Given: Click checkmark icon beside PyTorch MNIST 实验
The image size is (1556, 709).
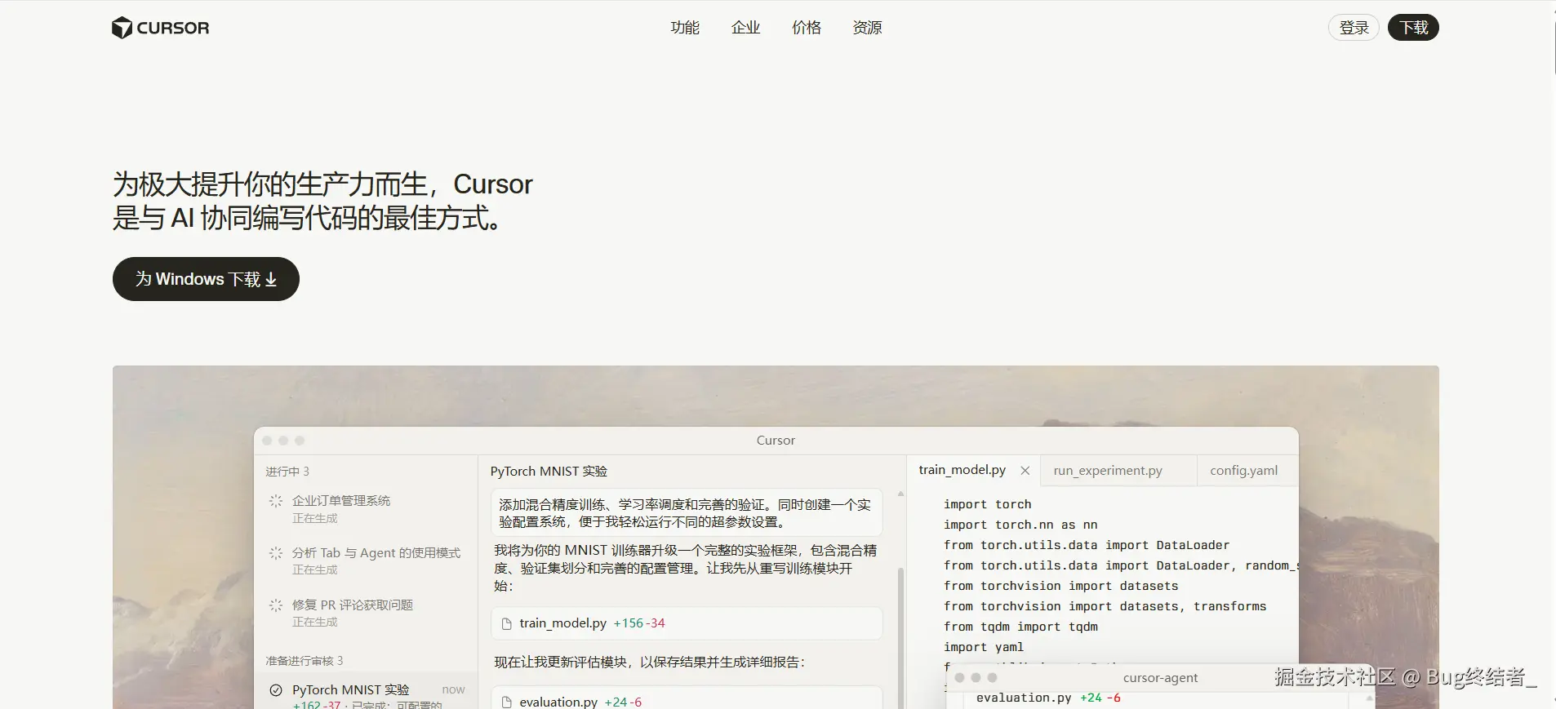Looking at the screenshot, I should tap(276, 690).
